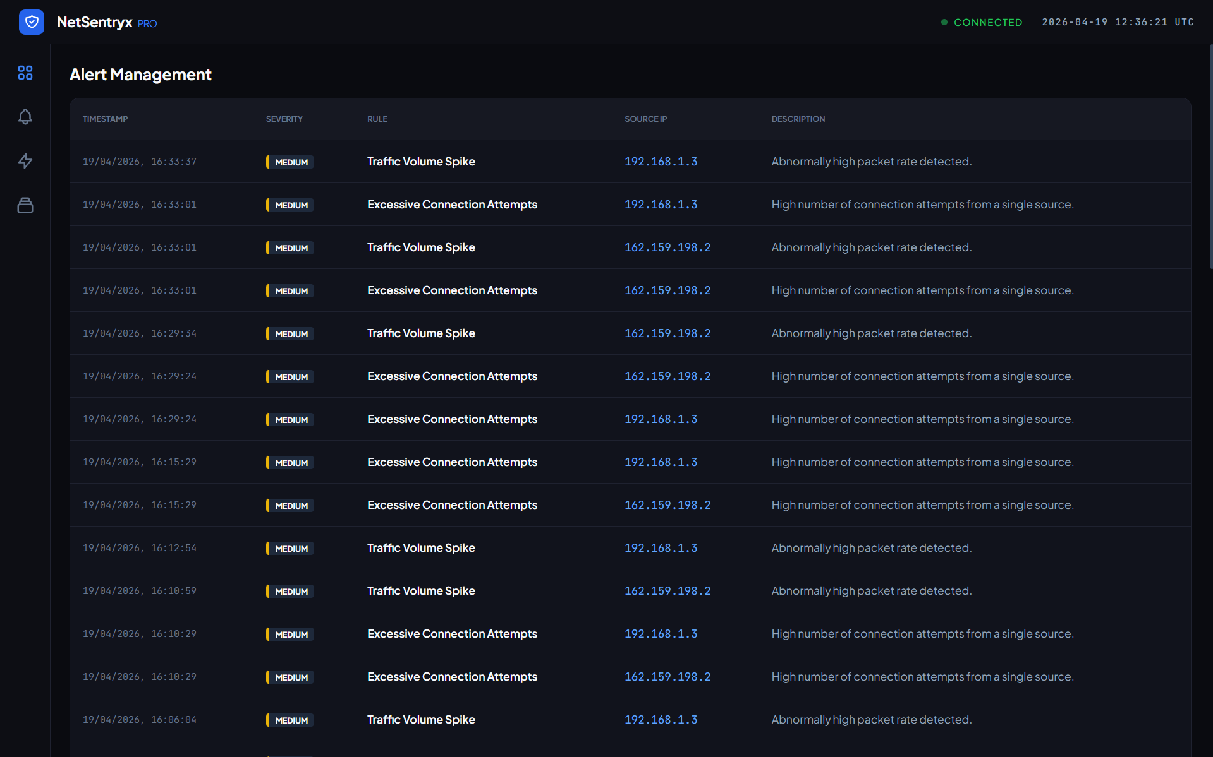
Task: Click the NetSentryx PRO brand name
Action: (106, 22)
